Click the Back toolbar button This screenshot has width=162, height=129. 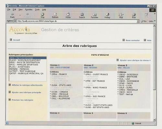[12, 16]
